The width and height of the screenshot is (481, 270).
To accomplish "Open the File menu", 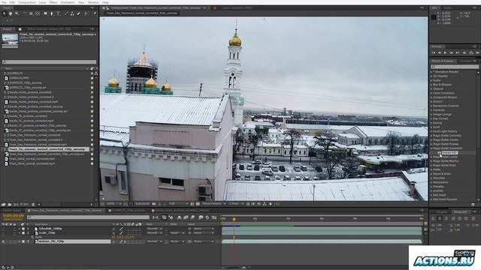I will (x=4, y=2).
